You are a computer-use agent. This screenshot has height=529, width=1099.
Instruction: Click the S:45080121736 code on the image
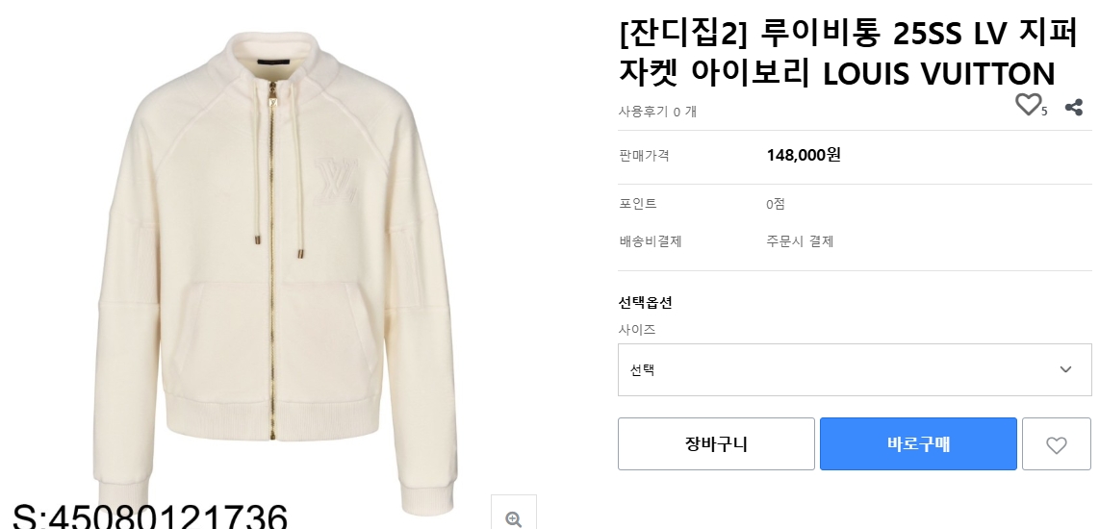(x=150, y=516)
